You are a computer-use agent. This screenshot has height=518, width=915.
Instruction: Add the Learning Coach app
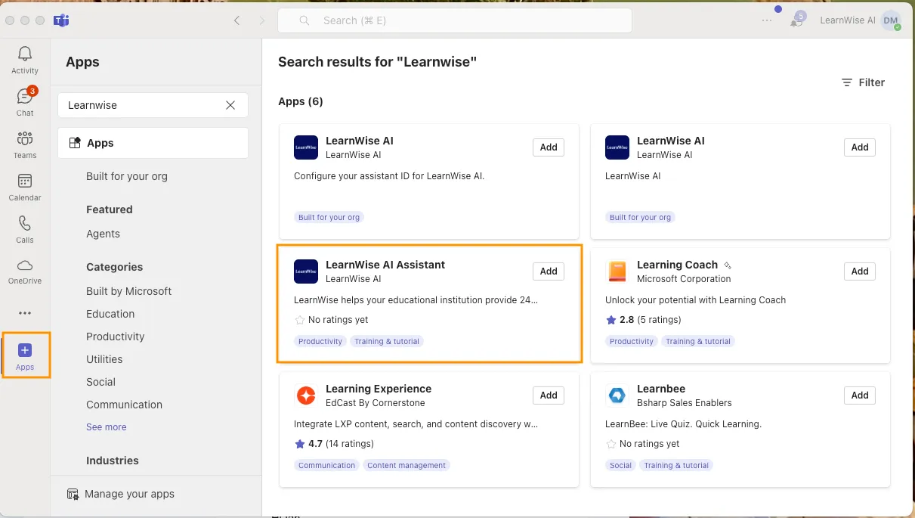[860, 271]
